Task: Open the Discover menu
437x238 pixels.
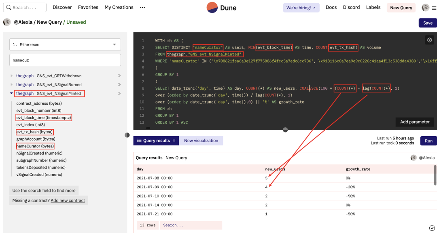Action: pos(62,8)
